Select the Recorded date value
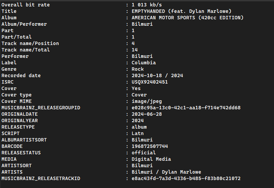 [157, 76]
